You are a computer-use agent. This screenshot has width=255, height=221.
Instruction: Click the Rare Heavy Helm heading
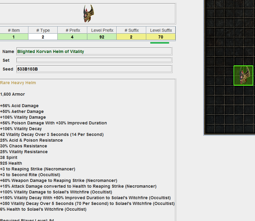[18, 83]
